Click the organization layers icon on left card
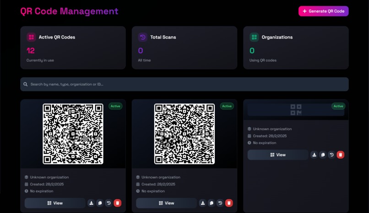 [27, 177]
